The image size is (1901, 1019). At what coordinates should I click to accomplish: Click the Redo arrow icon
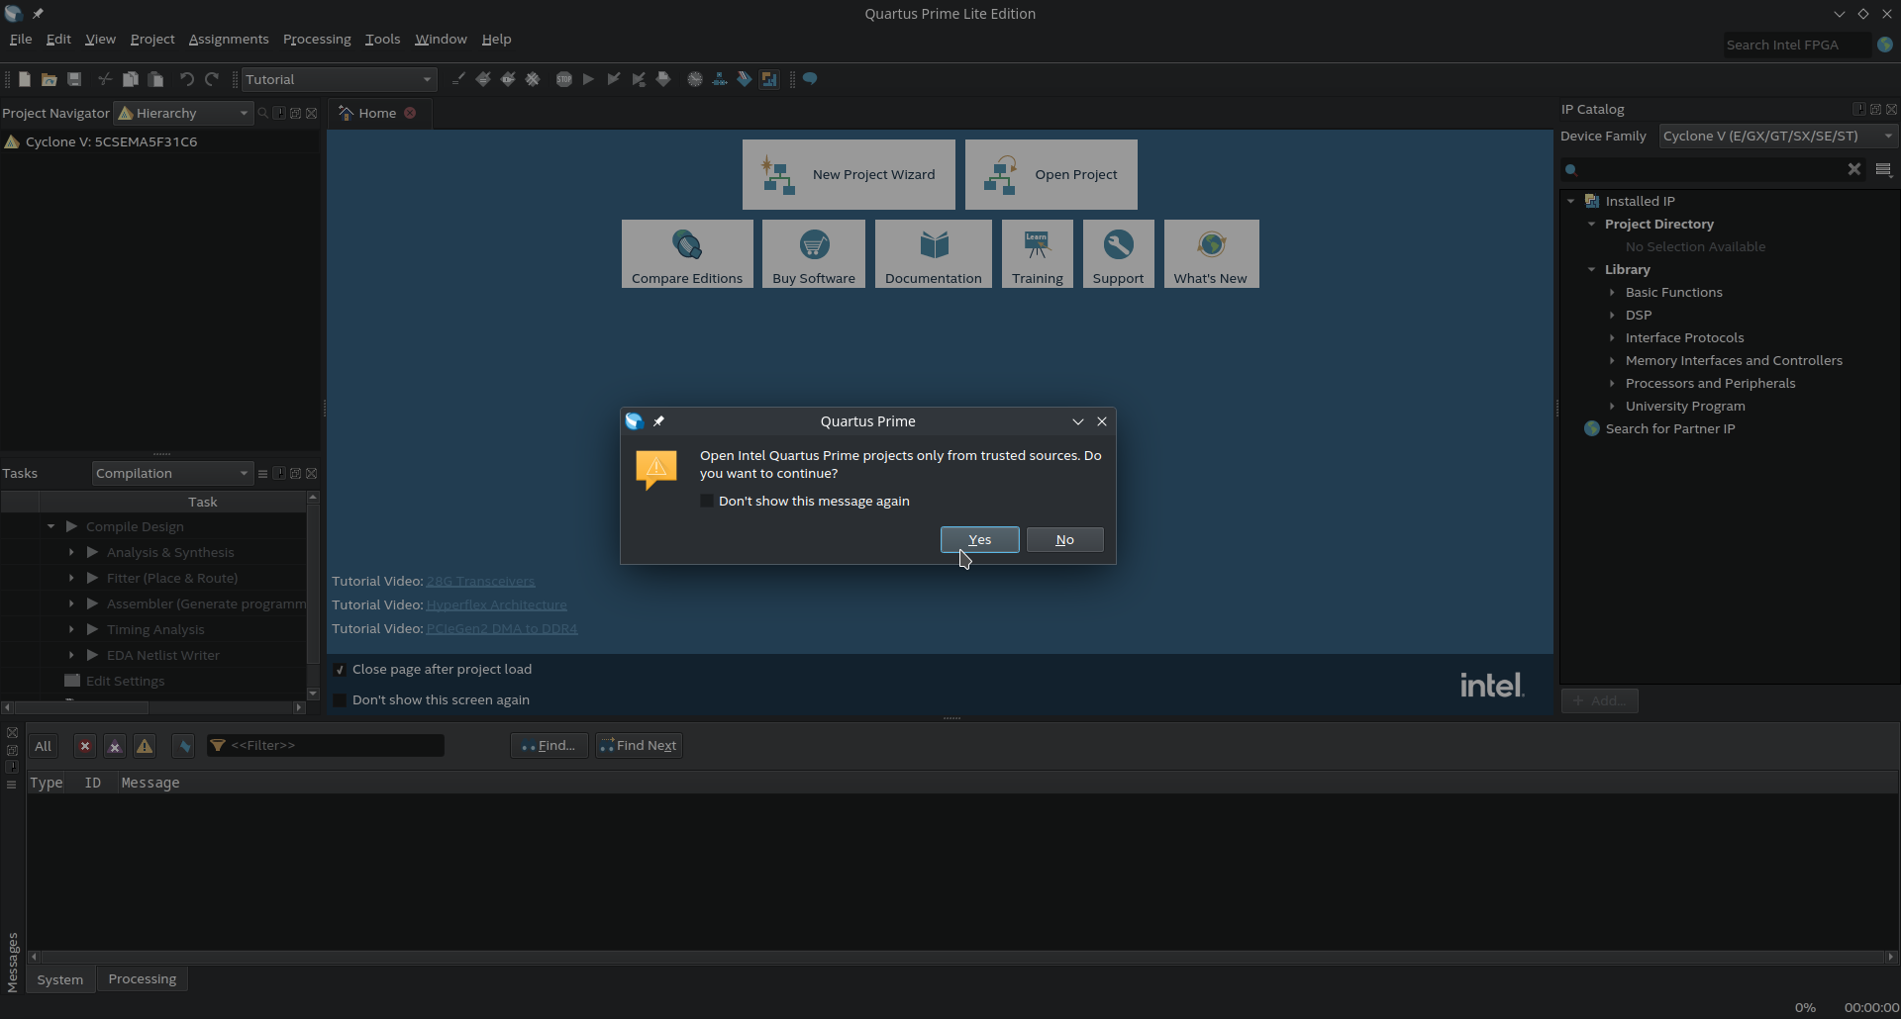pos(212,79)
